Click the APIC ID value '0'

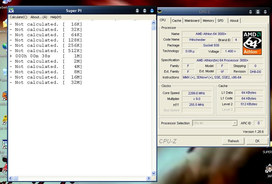259,123
